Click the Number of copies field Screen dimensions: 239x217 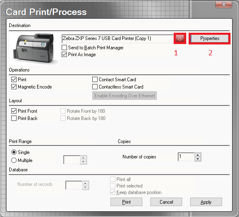tap(186, 157)
